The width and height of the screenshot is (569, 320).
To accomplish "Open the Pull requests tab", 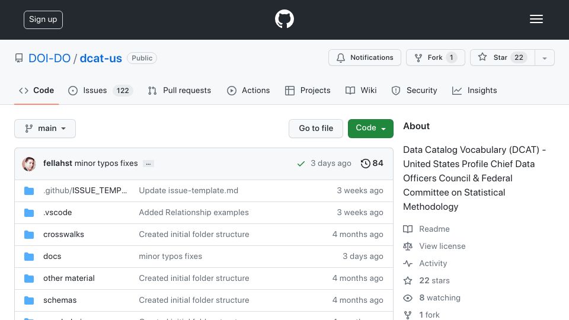I will tap(180, 90).
